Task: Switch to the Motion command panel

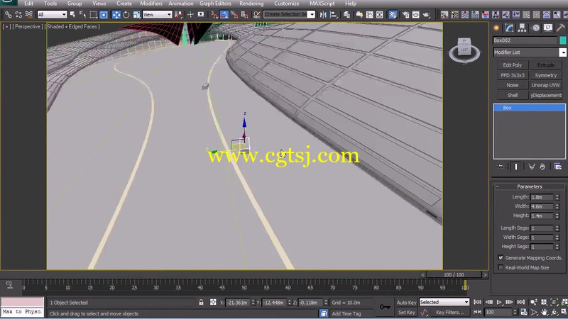Action: click(535, 28)
